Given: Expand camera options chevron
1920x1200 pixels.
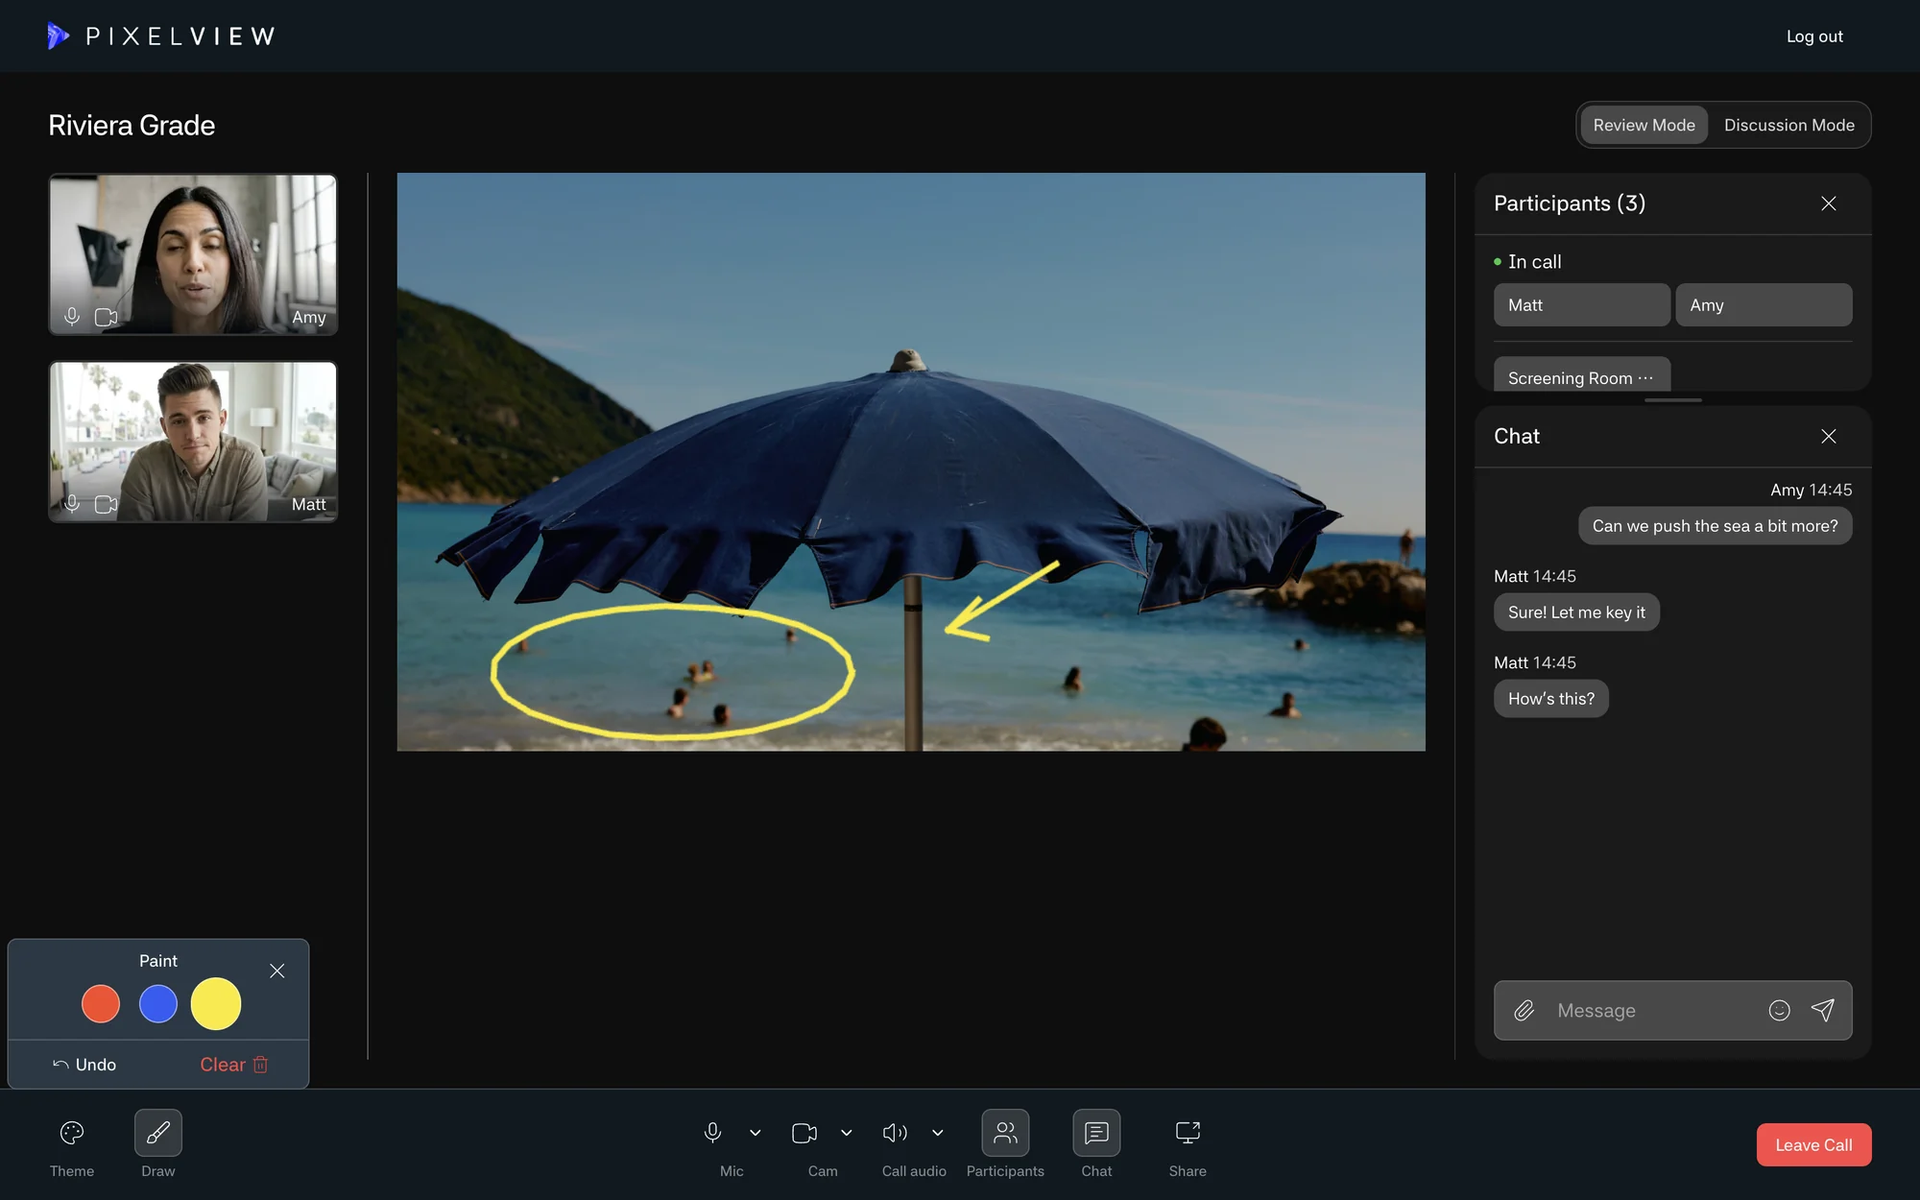Looking at the screenshot, I should point(847,1133).
